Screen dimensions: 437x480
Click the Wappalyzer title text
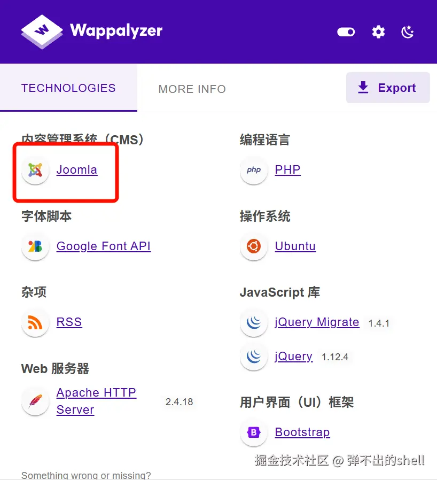[116, 31]
